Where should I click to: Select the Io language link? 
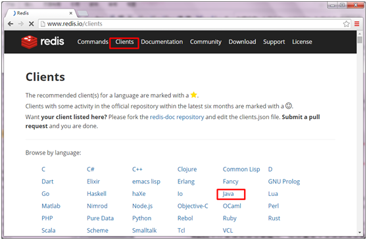[x=180, y=194]
